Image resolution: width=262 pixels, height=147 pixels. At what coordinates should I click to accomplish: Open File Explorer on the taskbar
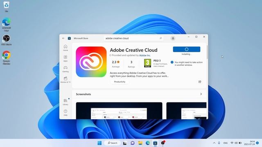click(x=140, y=143)
